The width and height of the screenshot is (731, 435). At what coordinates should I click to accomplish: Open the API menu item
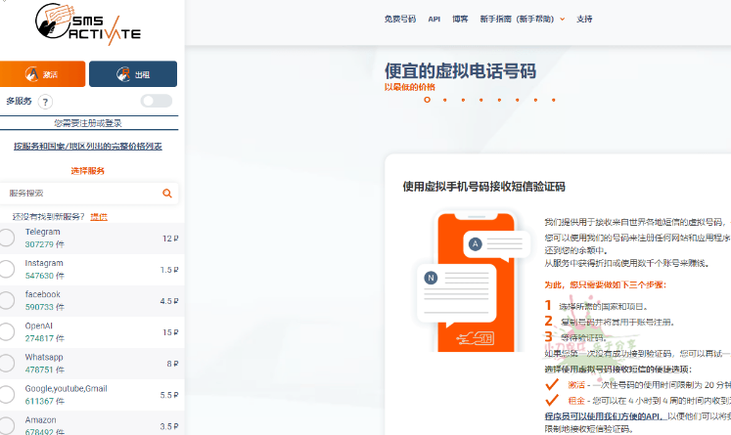coord(434,20)
